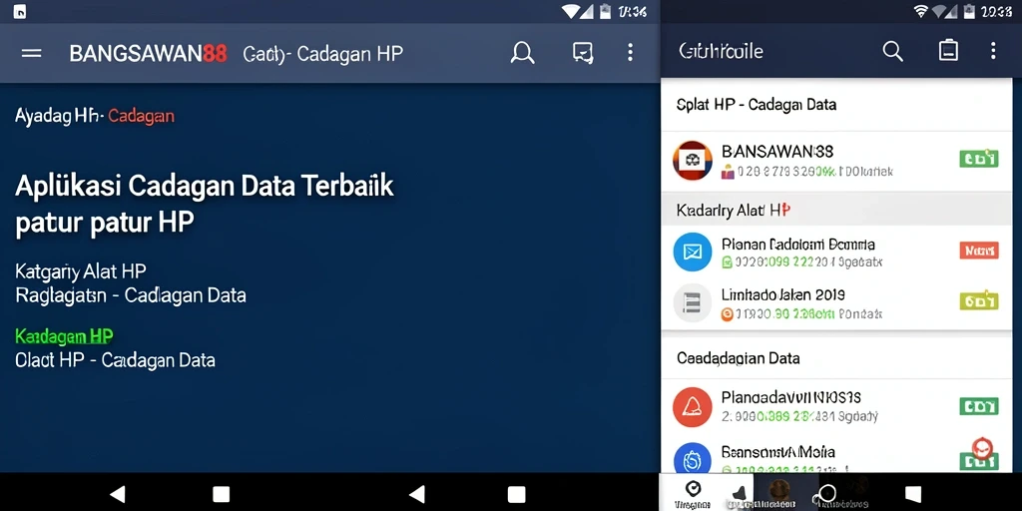Select the Splat HP - Cadagan Data header
1022x511 pixels.
point(757,104)
